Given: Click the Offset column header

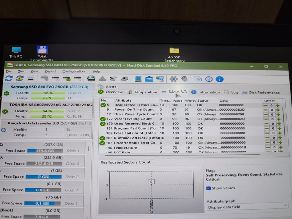Looking at the screenshot, I should click(x=269, y=101).
